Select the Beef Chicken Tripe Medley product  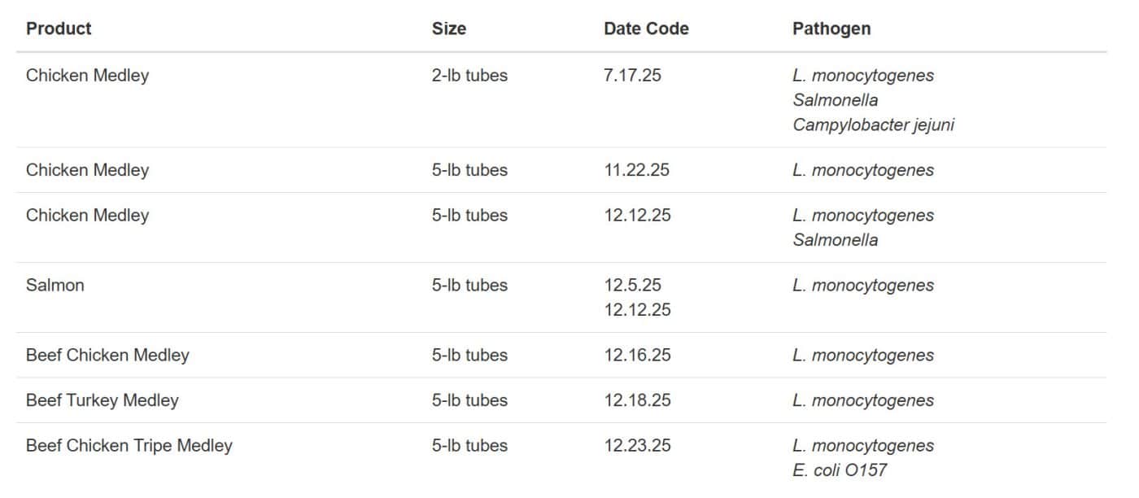[129, 446]
